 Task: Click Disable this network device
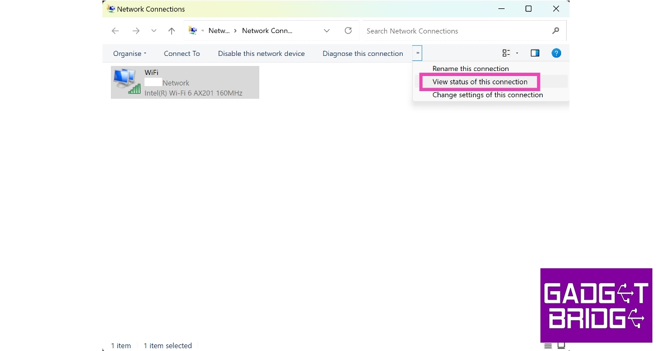coord(261,54)
